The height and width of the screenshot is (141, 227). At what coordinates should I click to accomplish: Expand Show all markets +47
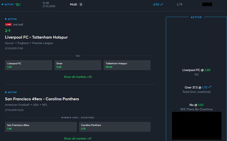[x=78, y=139]
